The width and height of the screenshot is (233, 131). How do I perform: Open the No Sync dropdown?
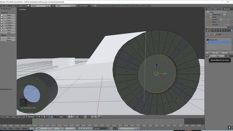(101, 128)
